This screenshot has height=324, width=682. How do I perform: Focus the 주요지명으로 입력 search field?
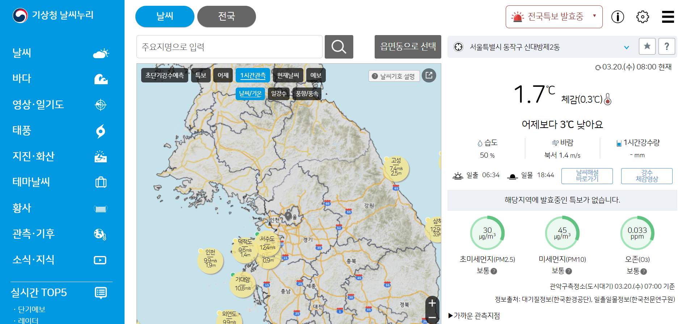point(230,47)
